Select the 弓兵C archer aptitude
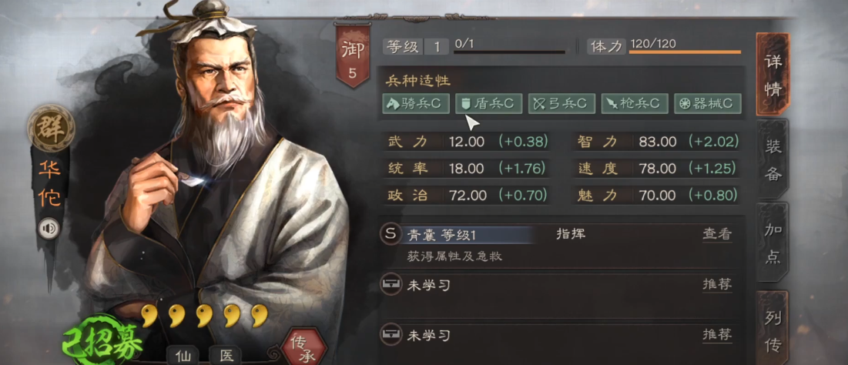 tap(561, 104)
